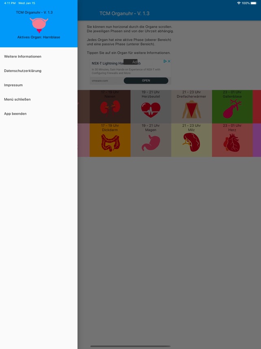Choose App beenden in the menu
The image size is (261, 349).
15,113
